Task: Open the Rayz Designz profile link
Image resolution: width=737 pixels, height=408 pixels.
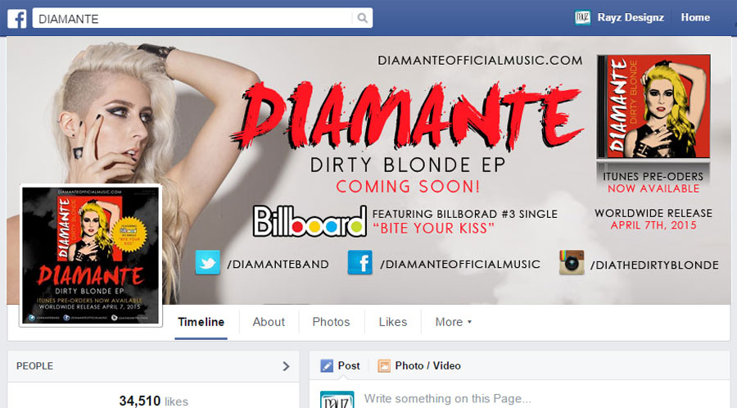Action: (631, 17)
